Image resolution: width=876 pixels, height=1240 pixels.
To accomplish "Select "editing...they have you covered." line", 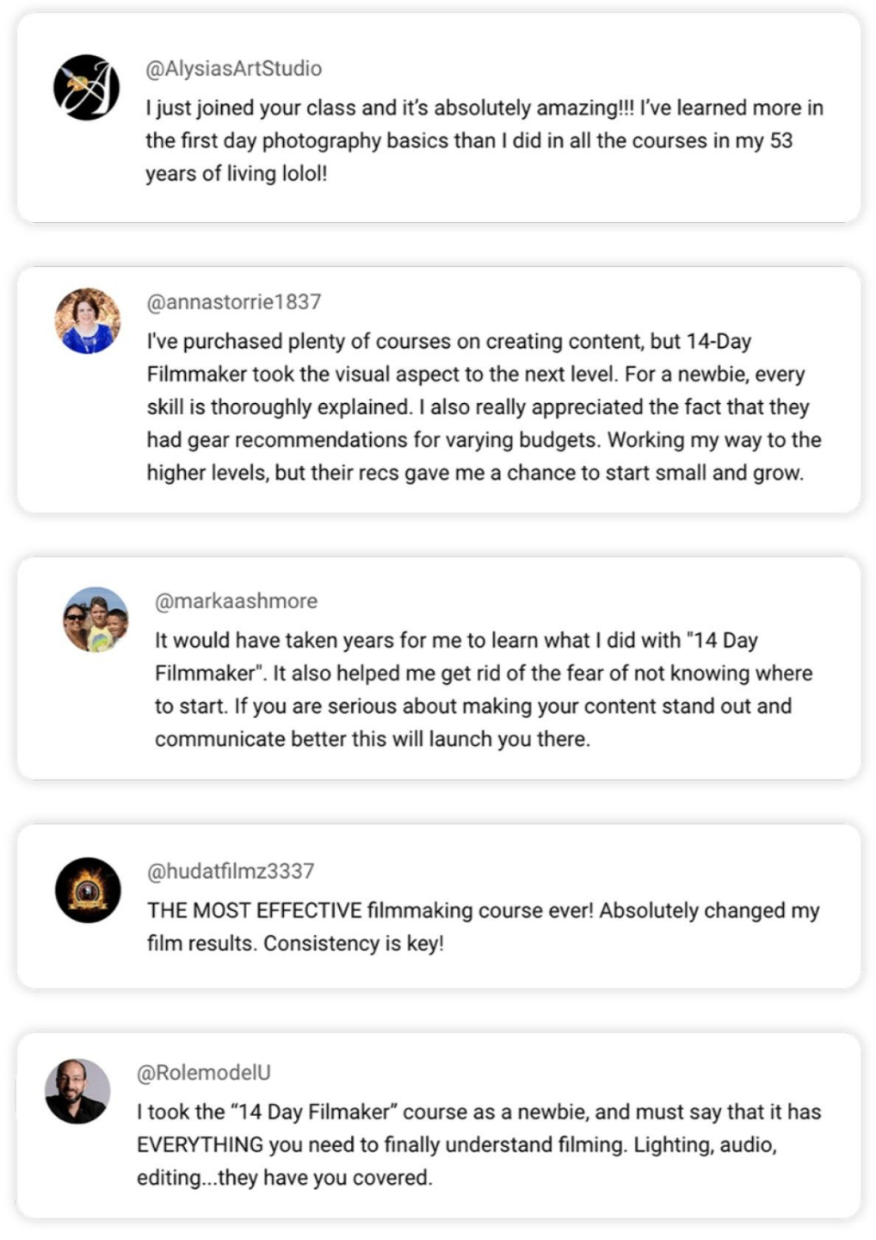I will [284, 1178].
